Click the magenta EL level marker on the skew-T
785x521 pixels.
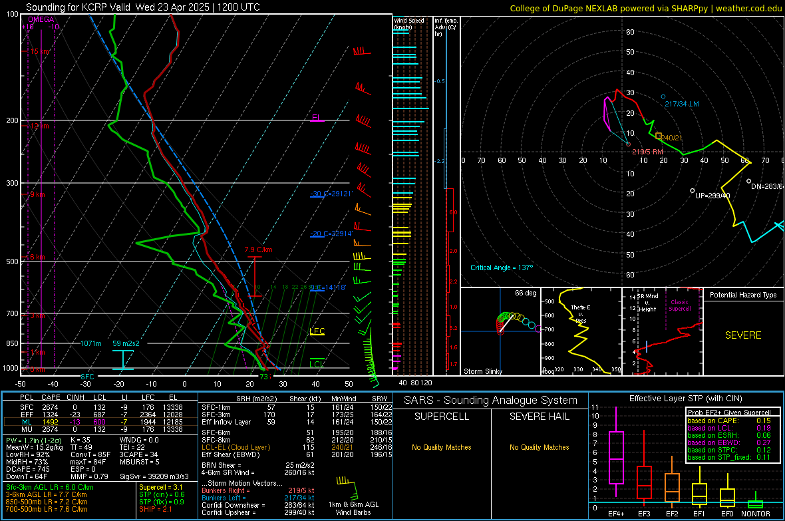click(x=317, y=118)
